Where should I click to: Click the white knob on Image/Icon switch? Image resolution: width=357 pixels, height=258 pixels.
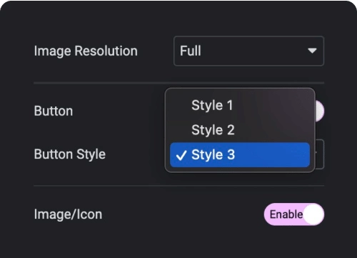pyautogui.click(x=313, y=214)
